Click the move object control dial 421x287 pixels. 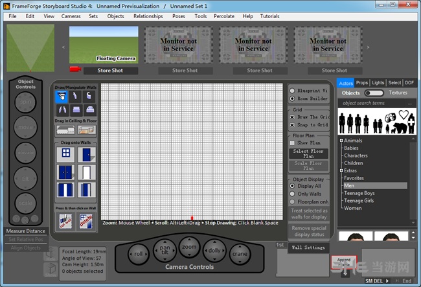pyautogui.click(x=25, y=127)
